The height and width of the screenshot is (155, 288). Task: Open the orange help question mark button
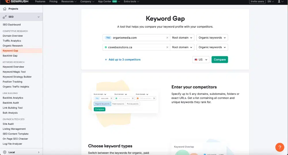pyautogui.click(x=280, y=147)
